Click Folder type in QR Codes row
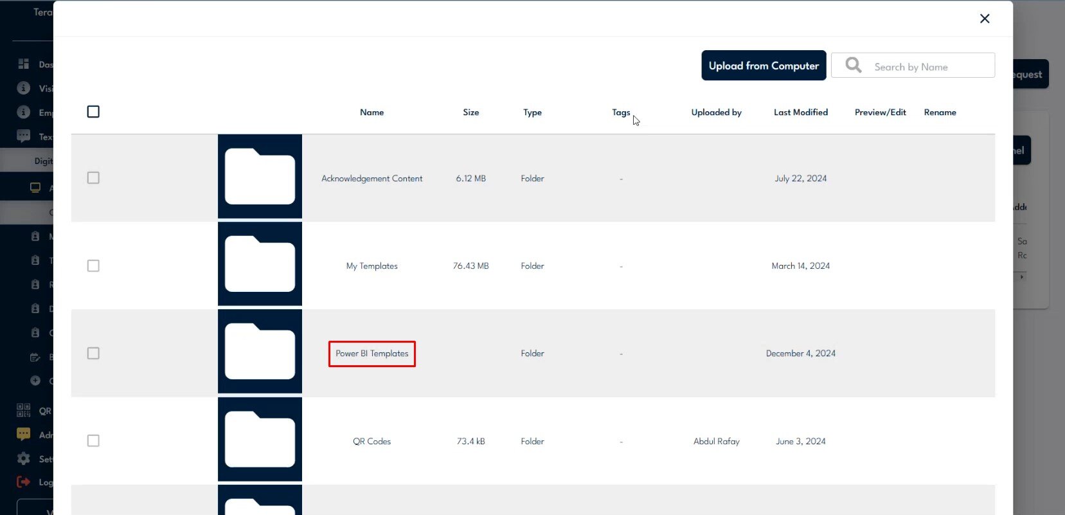Viewport: 1065px width, 515px height. (532, 442)
